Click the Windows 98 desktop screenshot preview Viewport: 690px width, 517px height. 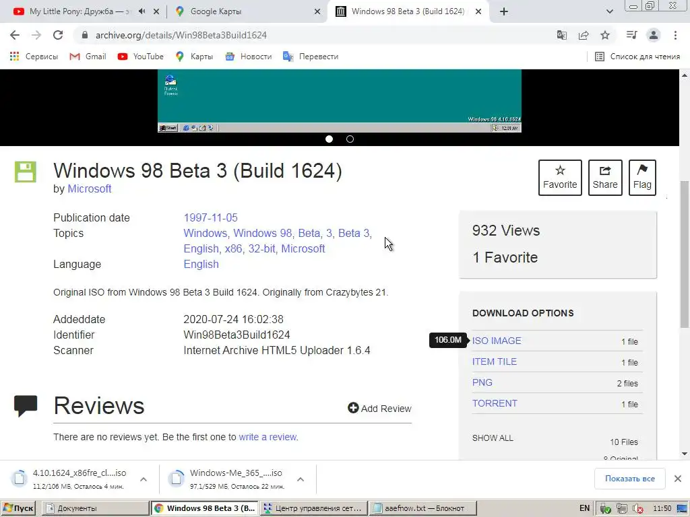click(340, 101)
